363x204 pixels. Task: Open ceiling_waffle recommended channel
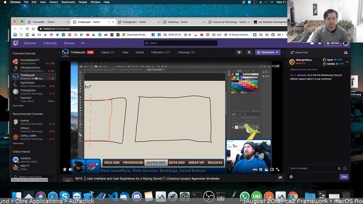point(33,137)
